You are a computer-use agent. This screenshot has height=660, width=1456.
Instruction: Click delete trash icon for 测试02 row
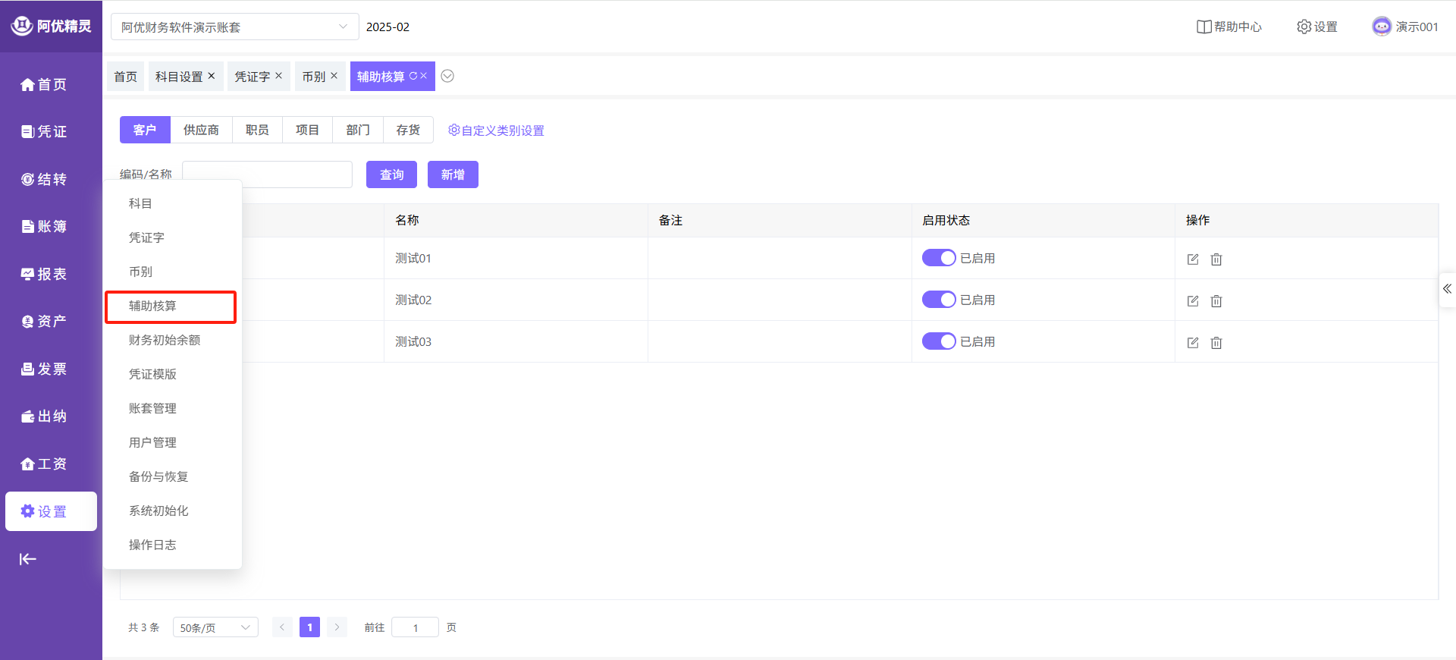[x=1216, y=301]
